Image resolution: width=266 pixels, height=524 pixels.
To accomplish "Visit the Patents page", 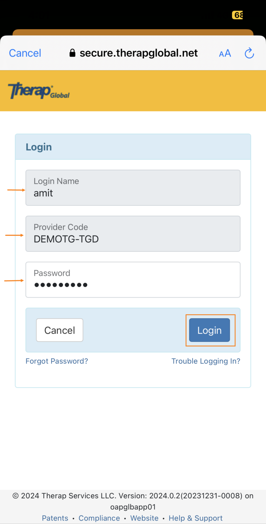I will point(55,518).
